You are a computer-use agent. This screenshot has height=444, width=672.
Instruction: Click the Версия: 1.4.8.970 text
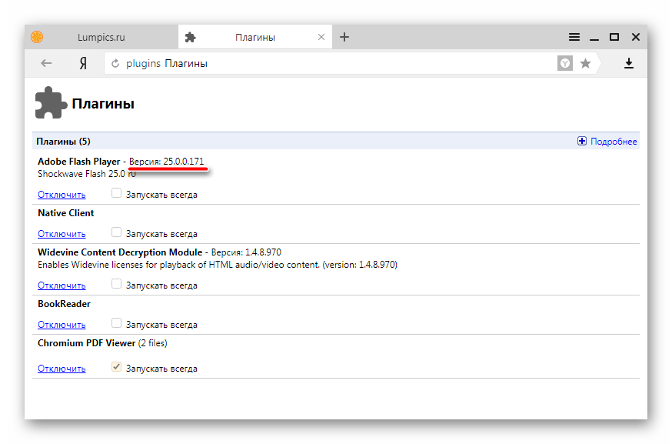pos(246,252)
